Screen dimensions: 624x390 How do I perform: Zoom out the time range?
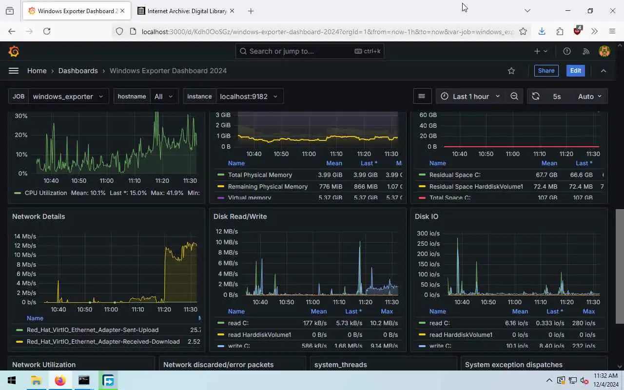click(514, 97)
